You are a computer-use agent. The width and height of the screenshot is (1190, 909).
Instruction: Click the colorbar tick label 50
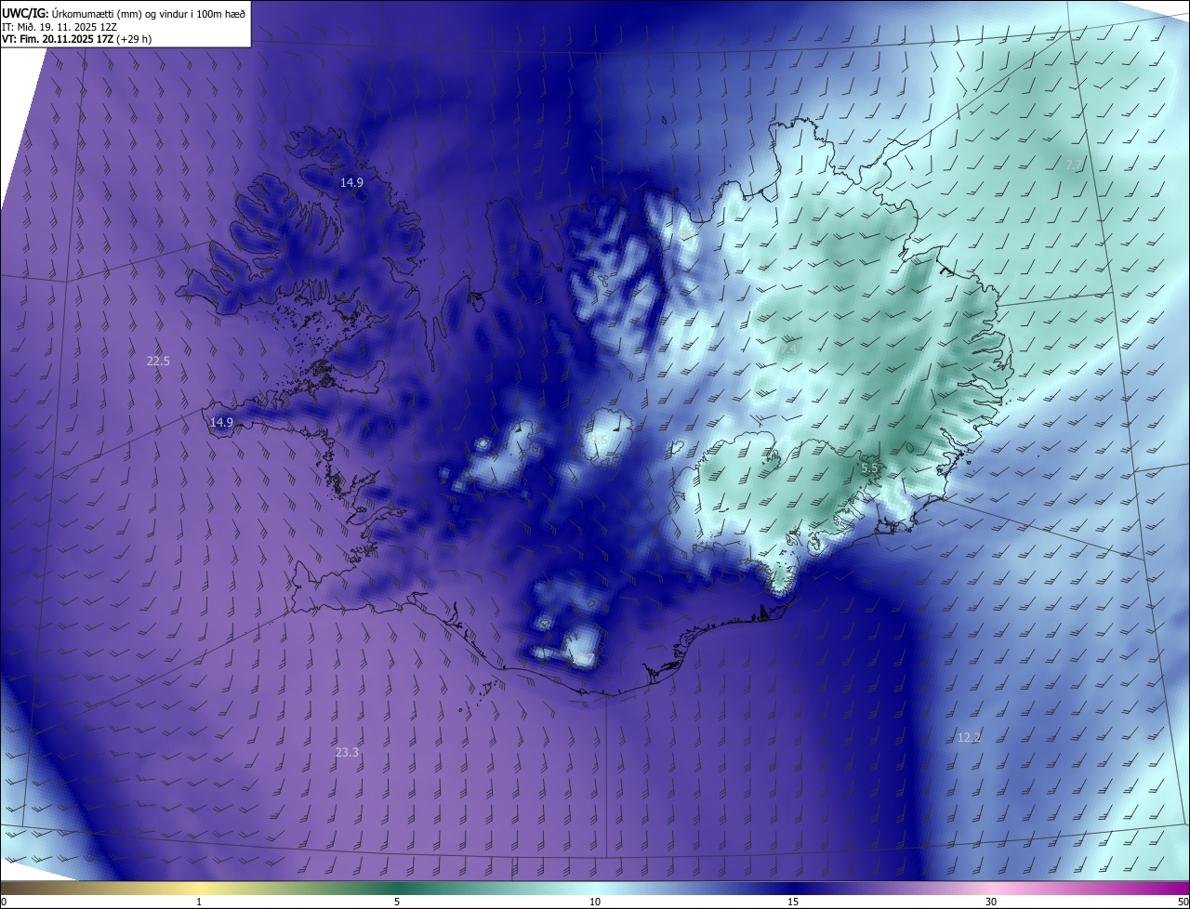1183,902
